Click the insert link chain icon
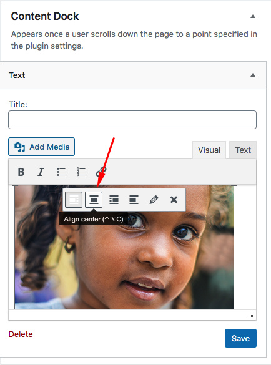Screen dimensions: 271x365 101,172
